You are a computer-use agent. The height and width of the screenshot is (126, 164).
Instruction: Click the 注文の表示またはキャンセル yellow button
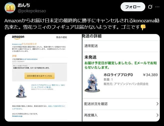pos(39,76)
